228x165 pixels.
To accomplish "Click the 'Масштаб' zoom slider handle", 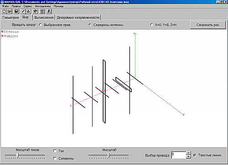I will pos(109,155).
